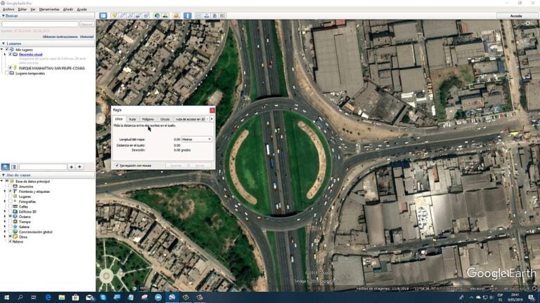The width and height of the screenshot is (540, 303).
Task: Click the places filter input field
Action: (x=43, y=167)
